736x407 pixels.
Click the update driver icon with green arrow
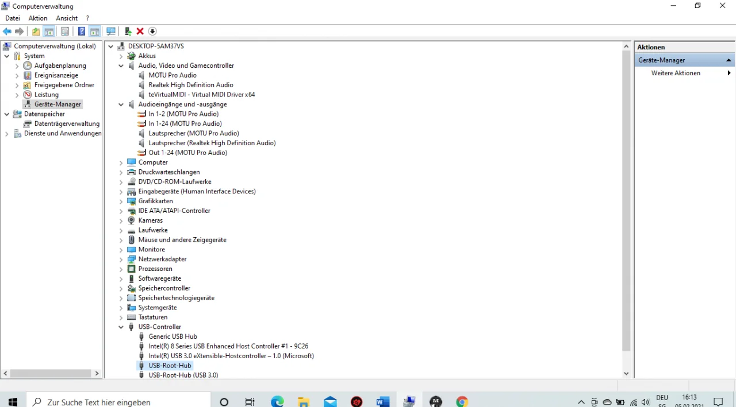click(128, 31)
